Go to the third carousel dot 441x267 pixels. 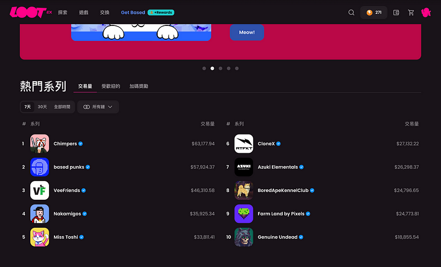coord(220,68)
